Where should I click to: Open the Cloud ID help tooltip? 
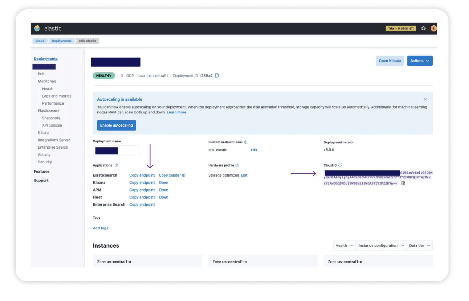tap(339, 165)
